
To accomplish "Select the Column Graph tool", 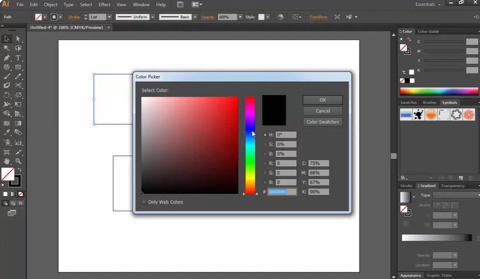I will pos(18,142).
